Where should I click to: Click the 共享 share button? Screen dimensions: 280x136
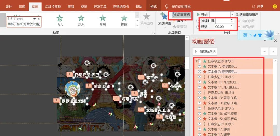click(x=258, y=6)
